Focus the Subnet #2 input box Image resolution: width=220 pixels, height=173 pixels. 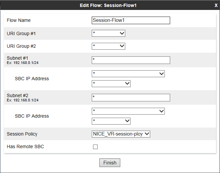(131, 97)
